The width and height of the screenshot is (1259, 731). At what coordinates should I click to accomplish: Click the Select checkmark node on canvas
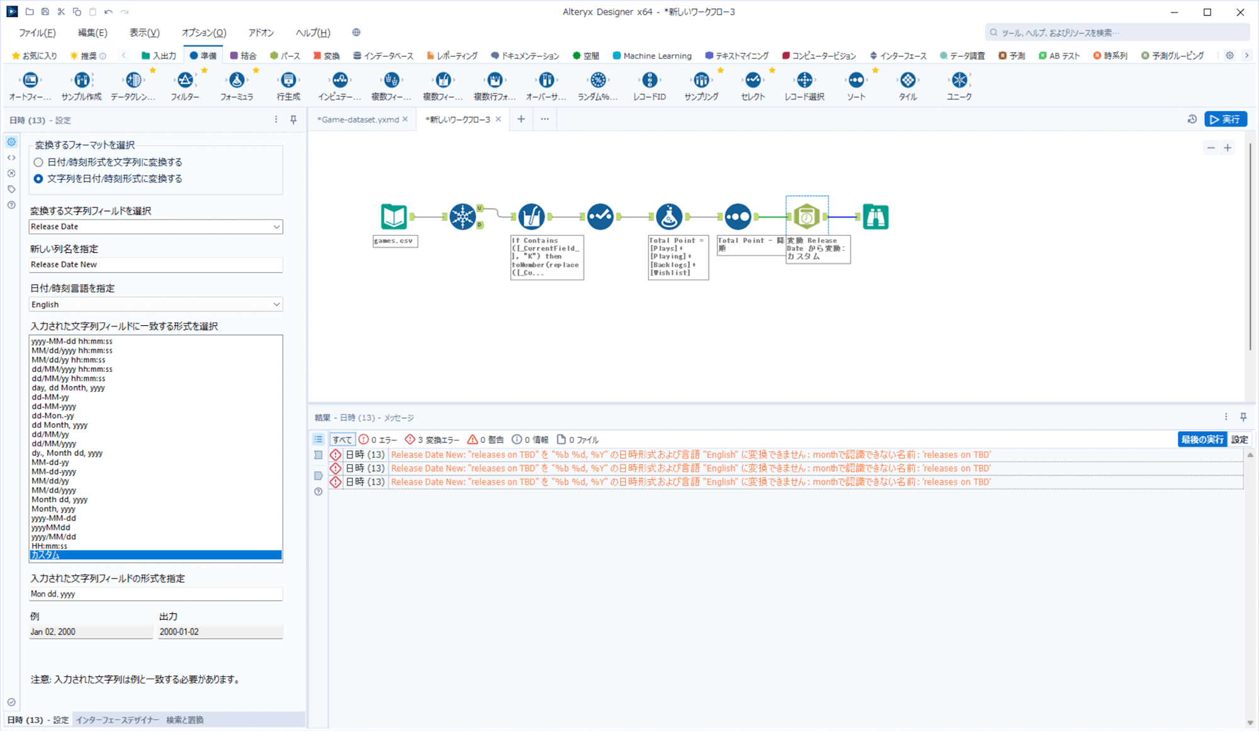coord(601,217)
